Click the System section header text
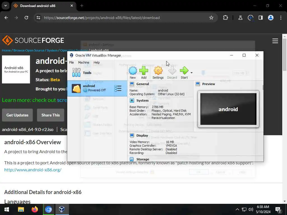 (142, 101)
